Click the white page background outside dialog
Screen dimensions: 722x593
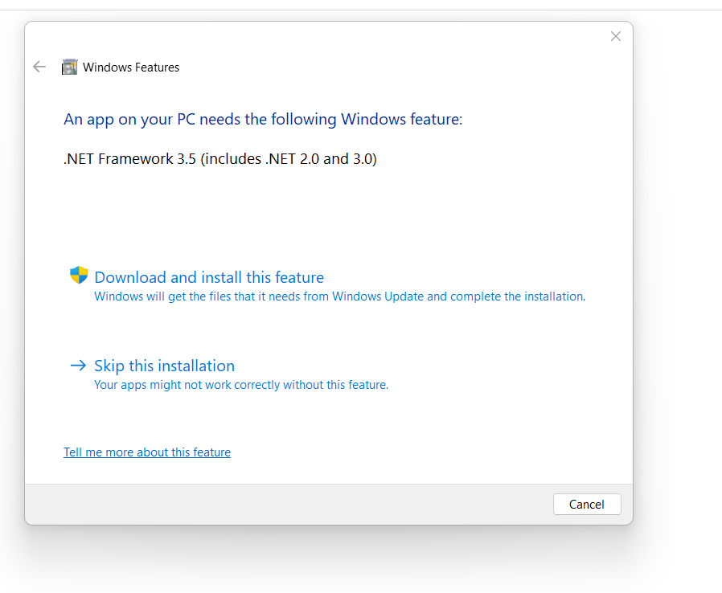click(x=677, y=276)
